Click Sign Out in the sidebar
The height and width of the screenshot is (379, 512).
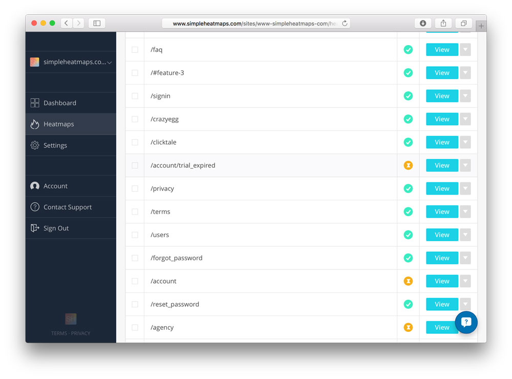[x=71, y=228]
